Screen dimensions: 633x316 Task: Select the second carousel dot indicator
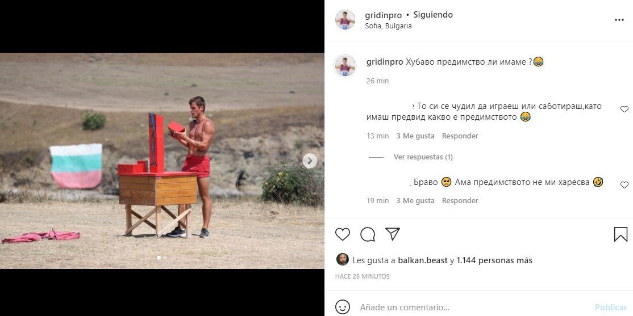tap(165, 258)
